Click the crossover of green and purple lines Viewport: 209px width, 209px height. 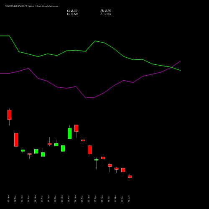coord(171,67)
